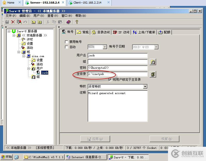Click the paste clipboard toolbar icon
Viewport: 206px width, 161px height.
[60, 22]
